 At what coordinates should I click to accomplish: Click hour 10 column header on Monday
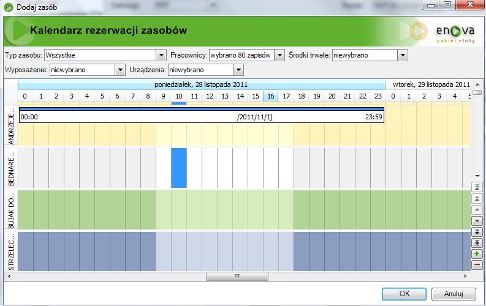point(179,96)
